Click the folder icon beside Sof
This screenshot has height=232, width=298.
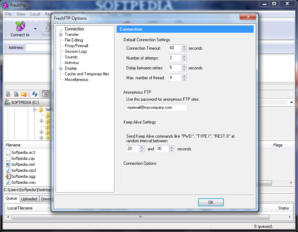coord(41,109)
